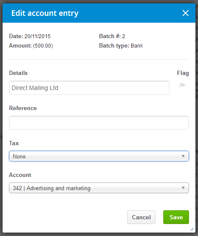Click the Amount (500.00) value
This screenshot has width=198, height=236.
(x=43, y=46)
